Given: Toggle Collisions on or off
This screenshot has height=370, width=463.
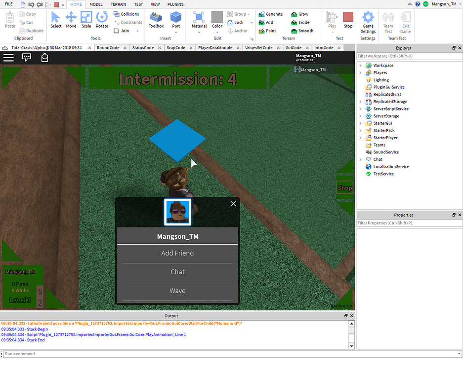Looking at the screenshot, I should (126, 14).
